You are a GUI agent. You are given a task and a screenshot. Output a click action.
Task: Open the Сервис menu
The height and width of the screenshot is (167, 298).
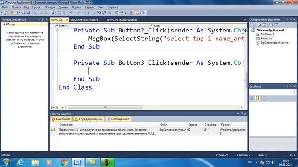(x=89, y=7)
